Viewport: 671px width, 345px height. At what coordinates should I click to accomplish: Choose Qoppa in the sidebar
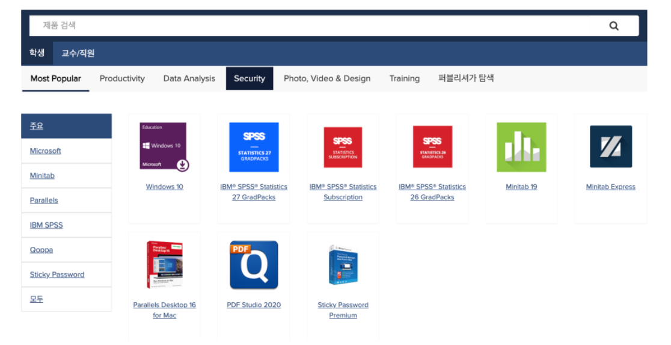click(66, 250)
